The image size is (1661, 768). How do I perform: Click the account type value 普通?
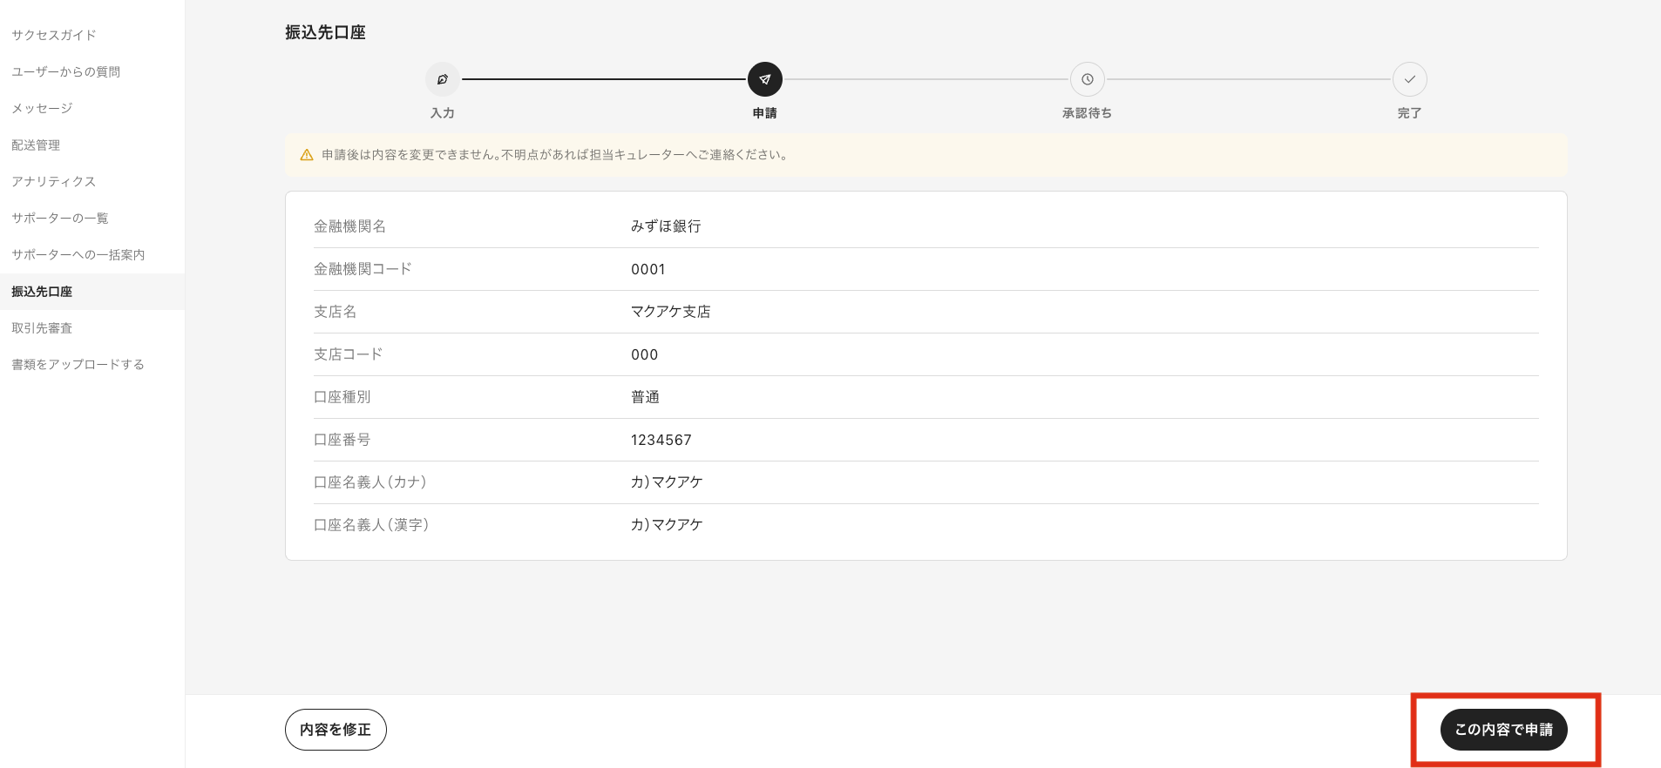click(x=645, y=397)
